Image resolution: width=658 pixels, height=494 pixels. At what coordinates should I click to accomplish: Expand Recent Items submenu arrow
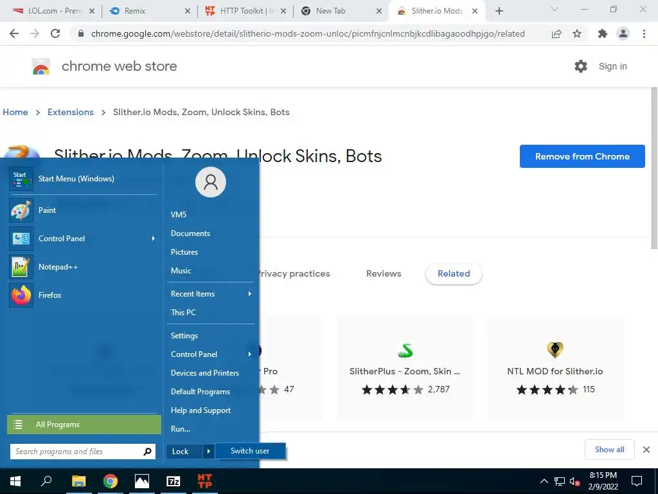(250, 293)
